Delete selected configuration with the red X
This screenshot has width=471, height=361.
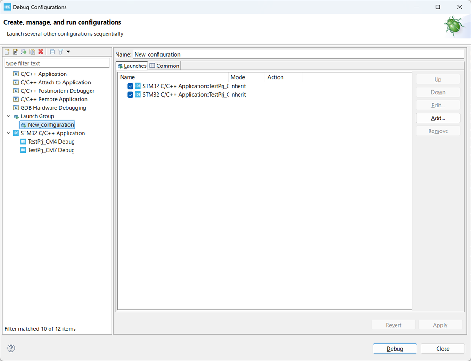tap(41, 52)
